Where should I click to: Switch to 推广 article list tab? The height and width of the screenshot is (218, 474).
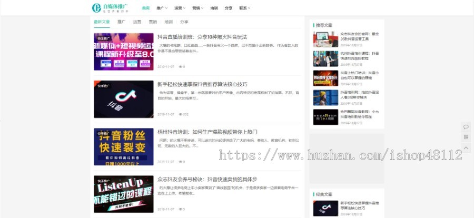click(121, 22)
